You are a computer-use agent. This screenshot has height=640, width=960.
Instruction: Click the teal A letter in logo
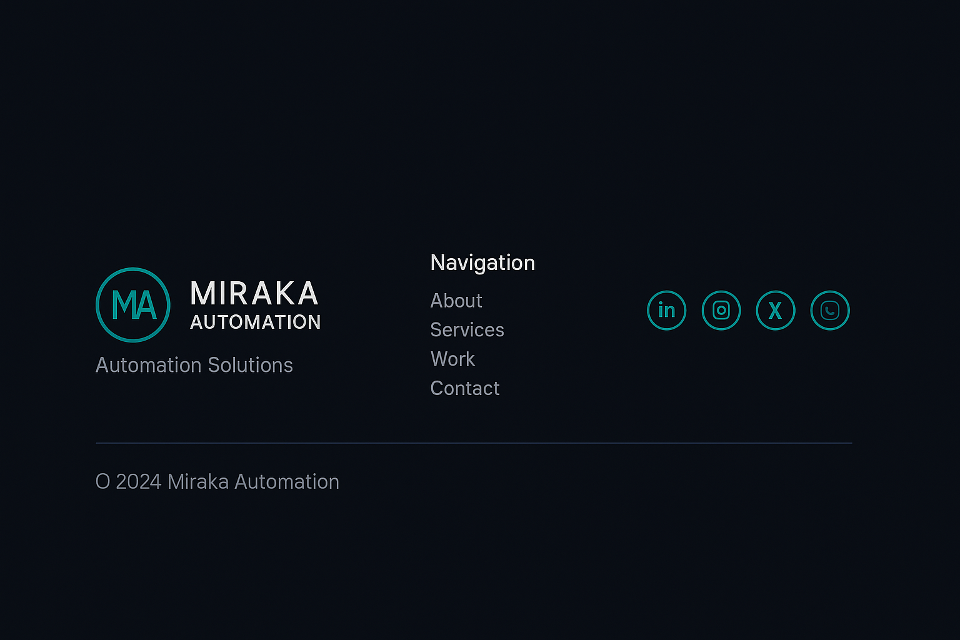(x=146, y=305)
